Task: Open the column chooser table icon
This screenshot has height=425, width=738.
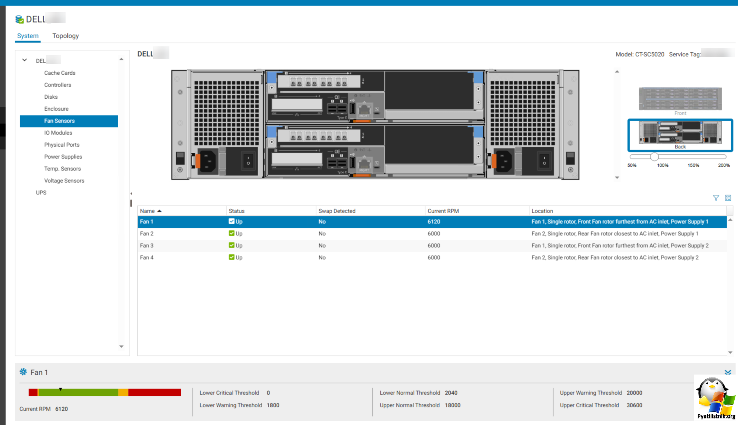Action: [728, 198]
